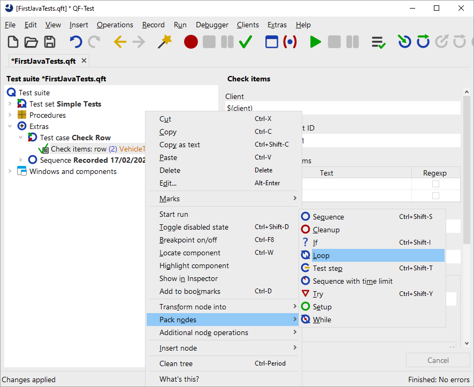Click the New suite toolbar icon
Viewport: 474px width, 387px height.
(x=13, y=42)
